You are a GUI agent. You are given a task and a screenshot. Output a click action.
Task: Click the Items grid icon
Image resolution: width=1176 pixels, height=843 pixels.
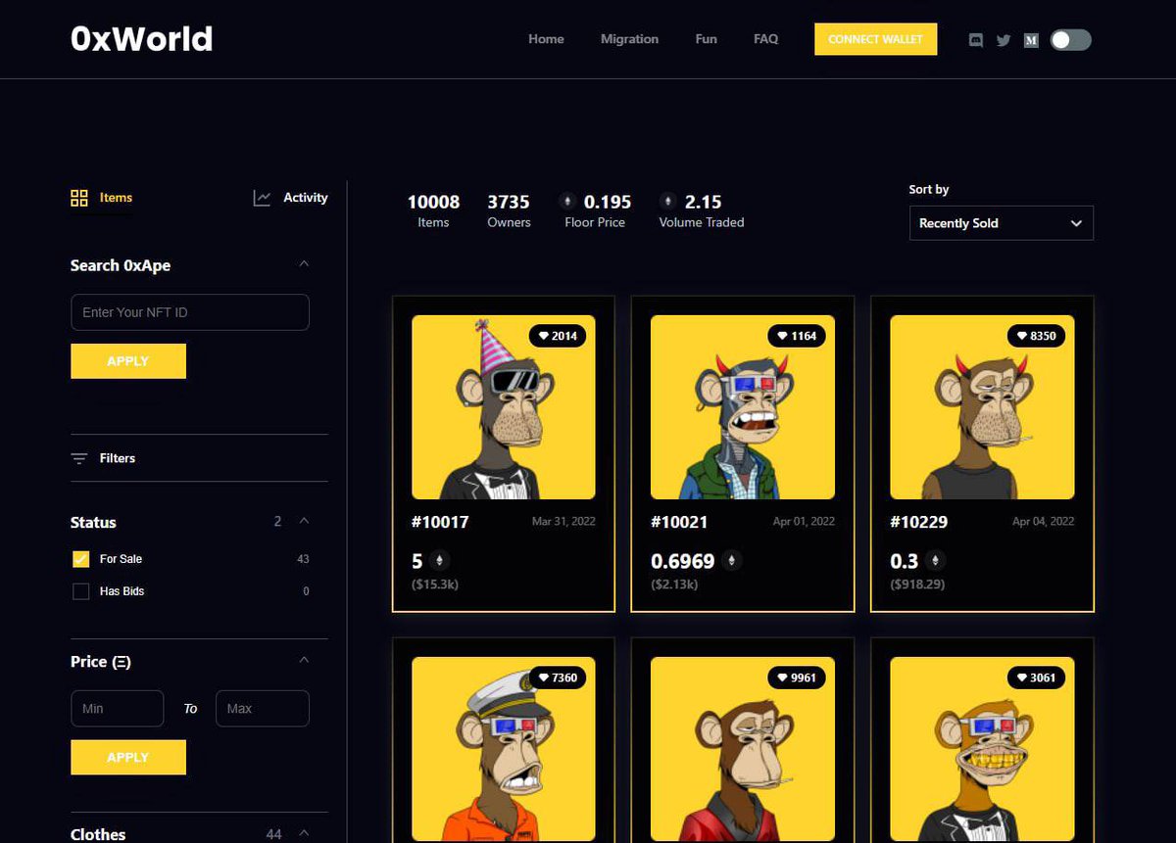coord(79,198)
